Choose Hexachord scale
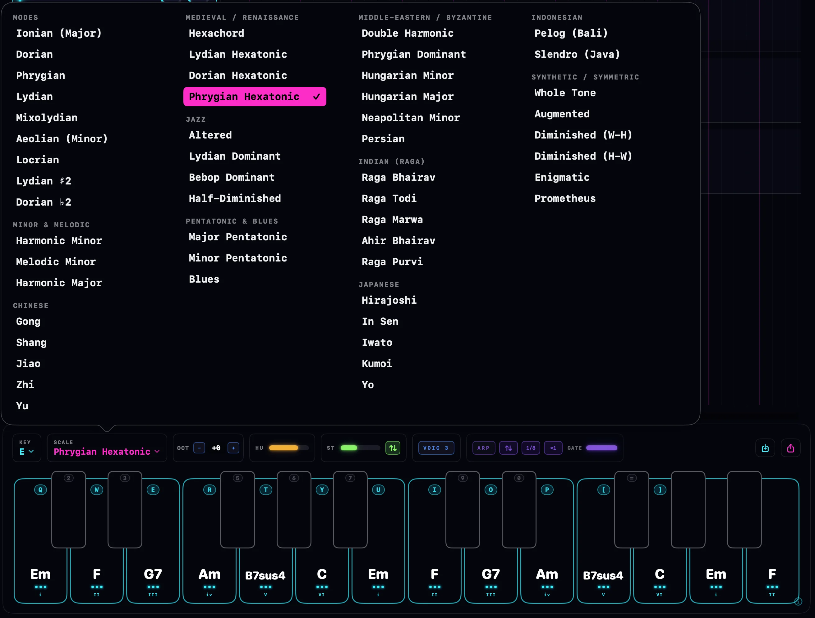This screenshot has height=618, width=815. (217, 33)
